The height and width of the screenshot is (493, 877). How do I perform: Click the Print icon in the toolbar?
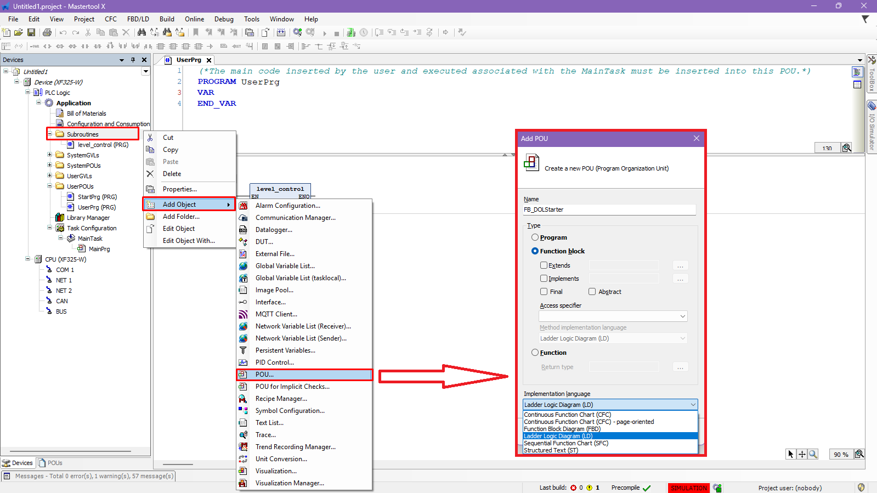(x=47, y=33)
